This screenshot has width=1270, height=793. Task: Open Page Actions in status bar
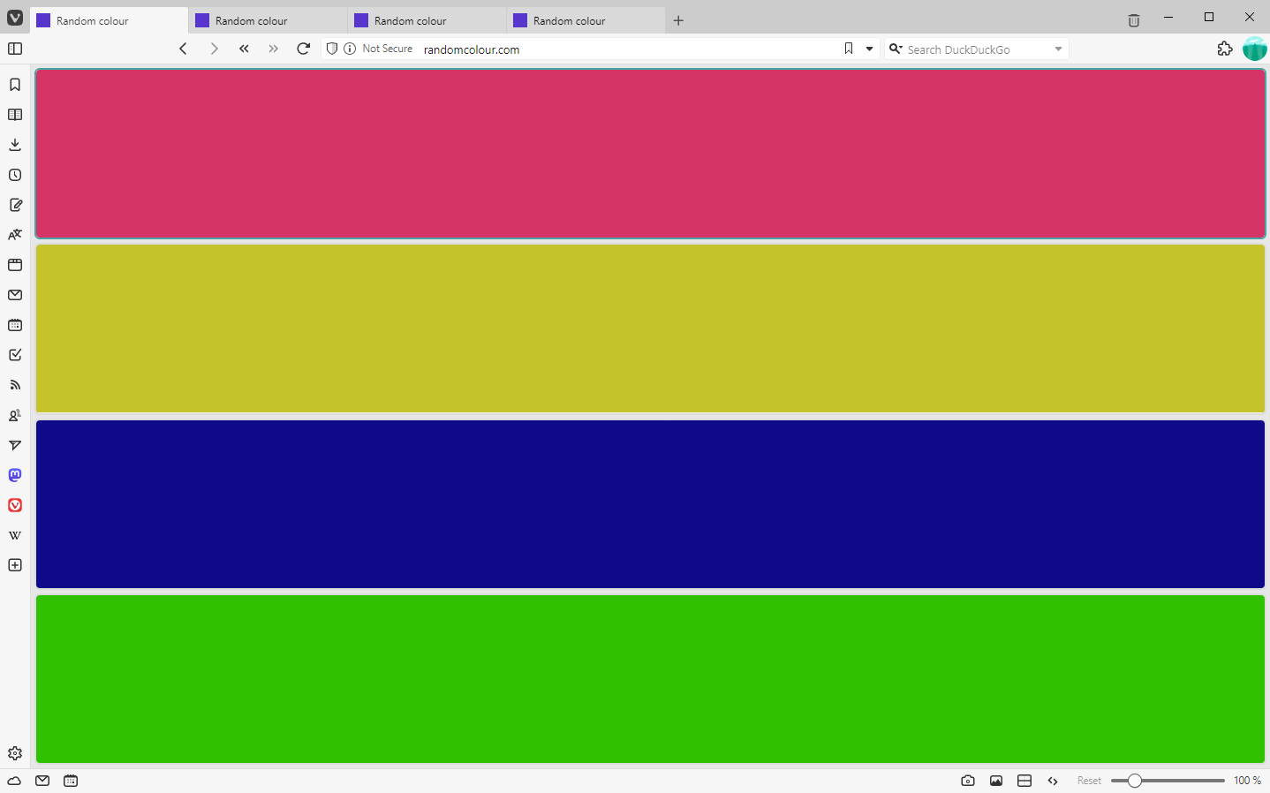pos(1053,781)
